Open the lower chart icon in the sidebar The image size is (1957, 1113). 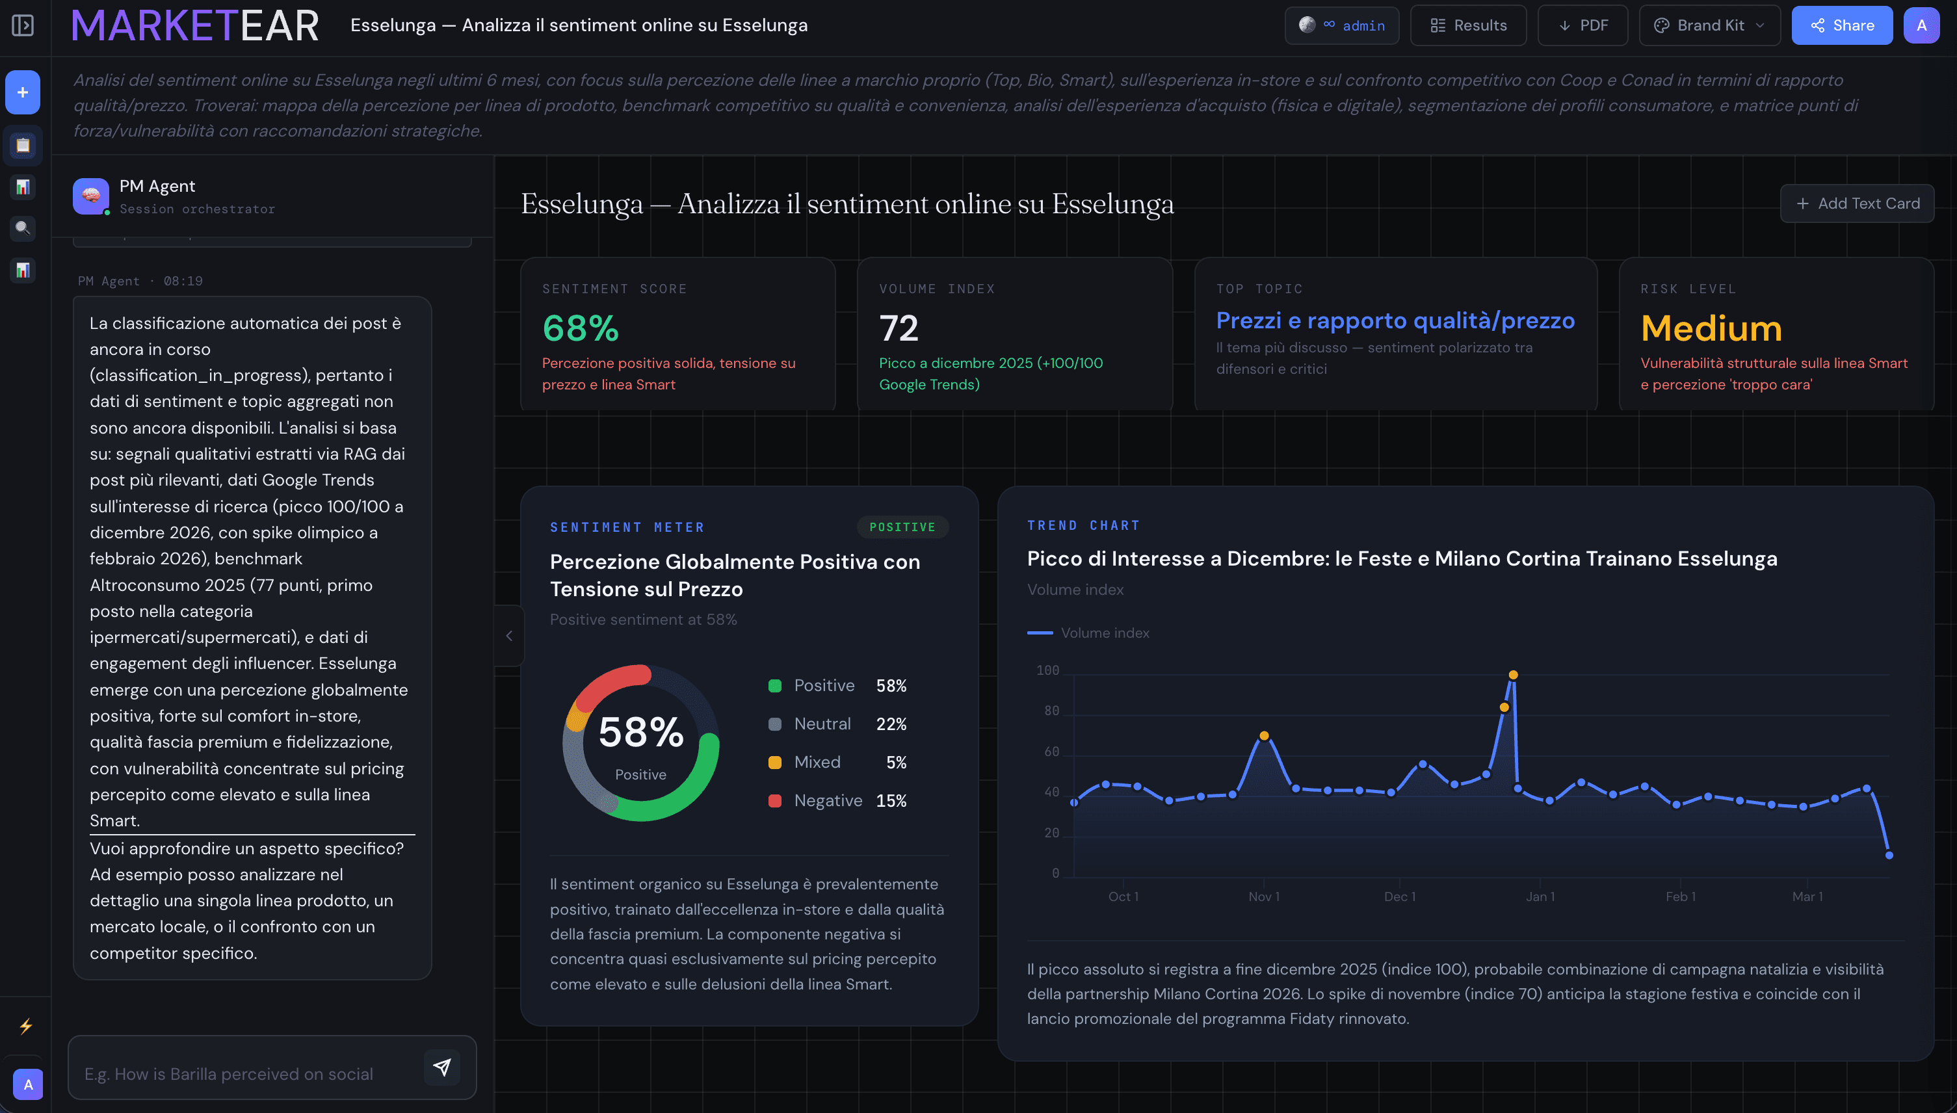(22, 270)
